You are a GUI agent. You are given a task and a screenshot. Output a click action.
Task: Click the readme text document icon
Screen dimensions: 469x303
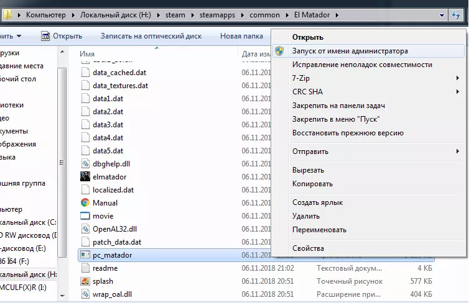click(x=85, y=268)
